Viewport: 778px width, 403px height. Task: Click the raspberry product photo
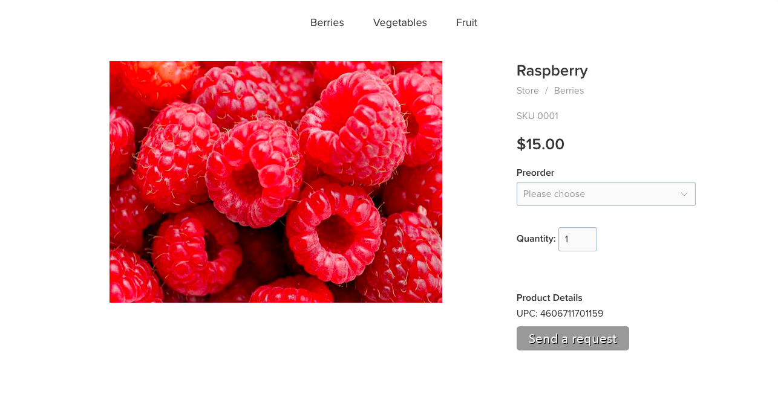276,182
